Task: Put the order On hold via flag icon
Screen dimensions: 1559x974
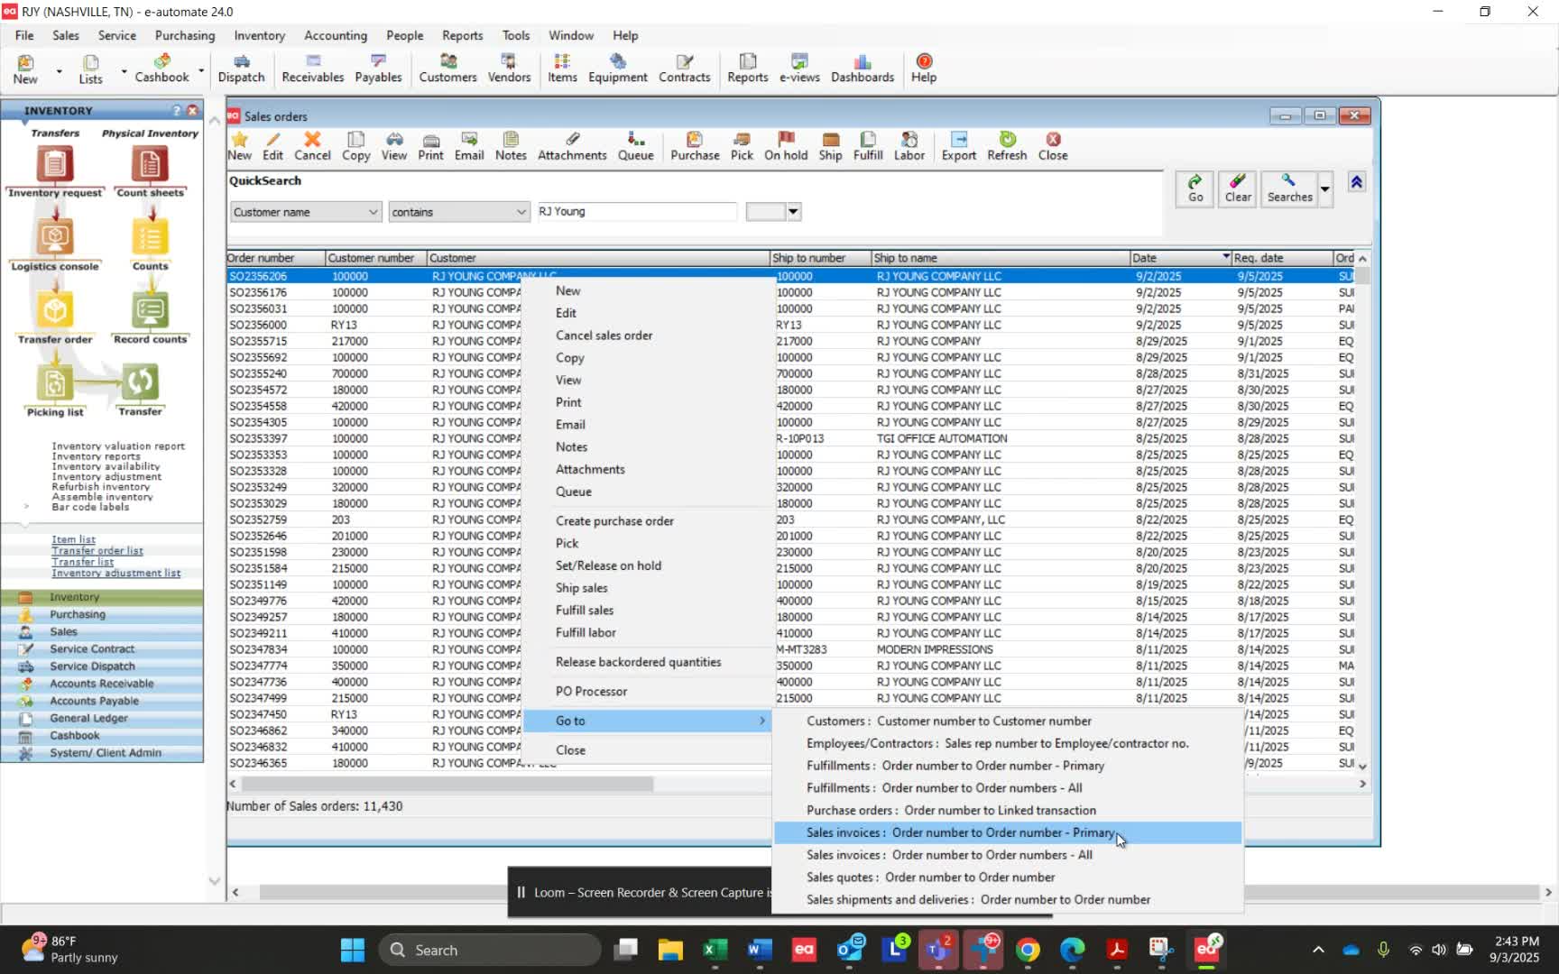Action: coord(786,146)
